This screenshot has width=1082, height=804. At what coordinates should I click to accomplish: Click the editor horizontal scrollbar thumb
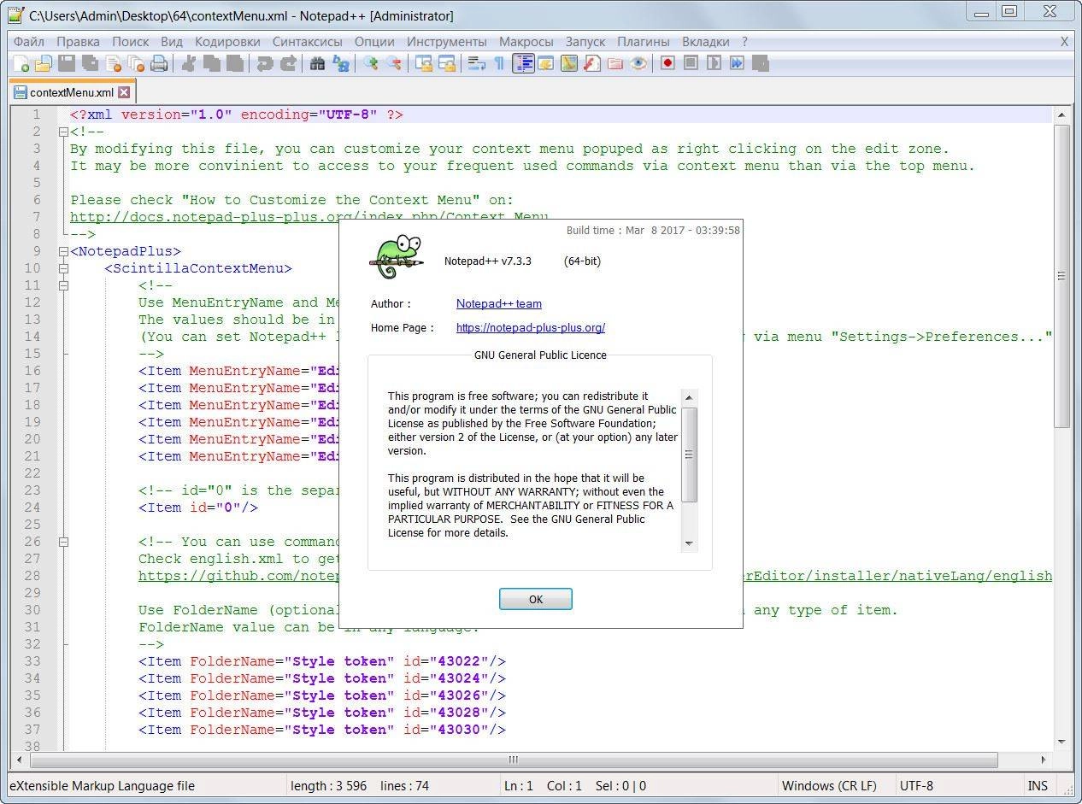click(x=513, y=759)
